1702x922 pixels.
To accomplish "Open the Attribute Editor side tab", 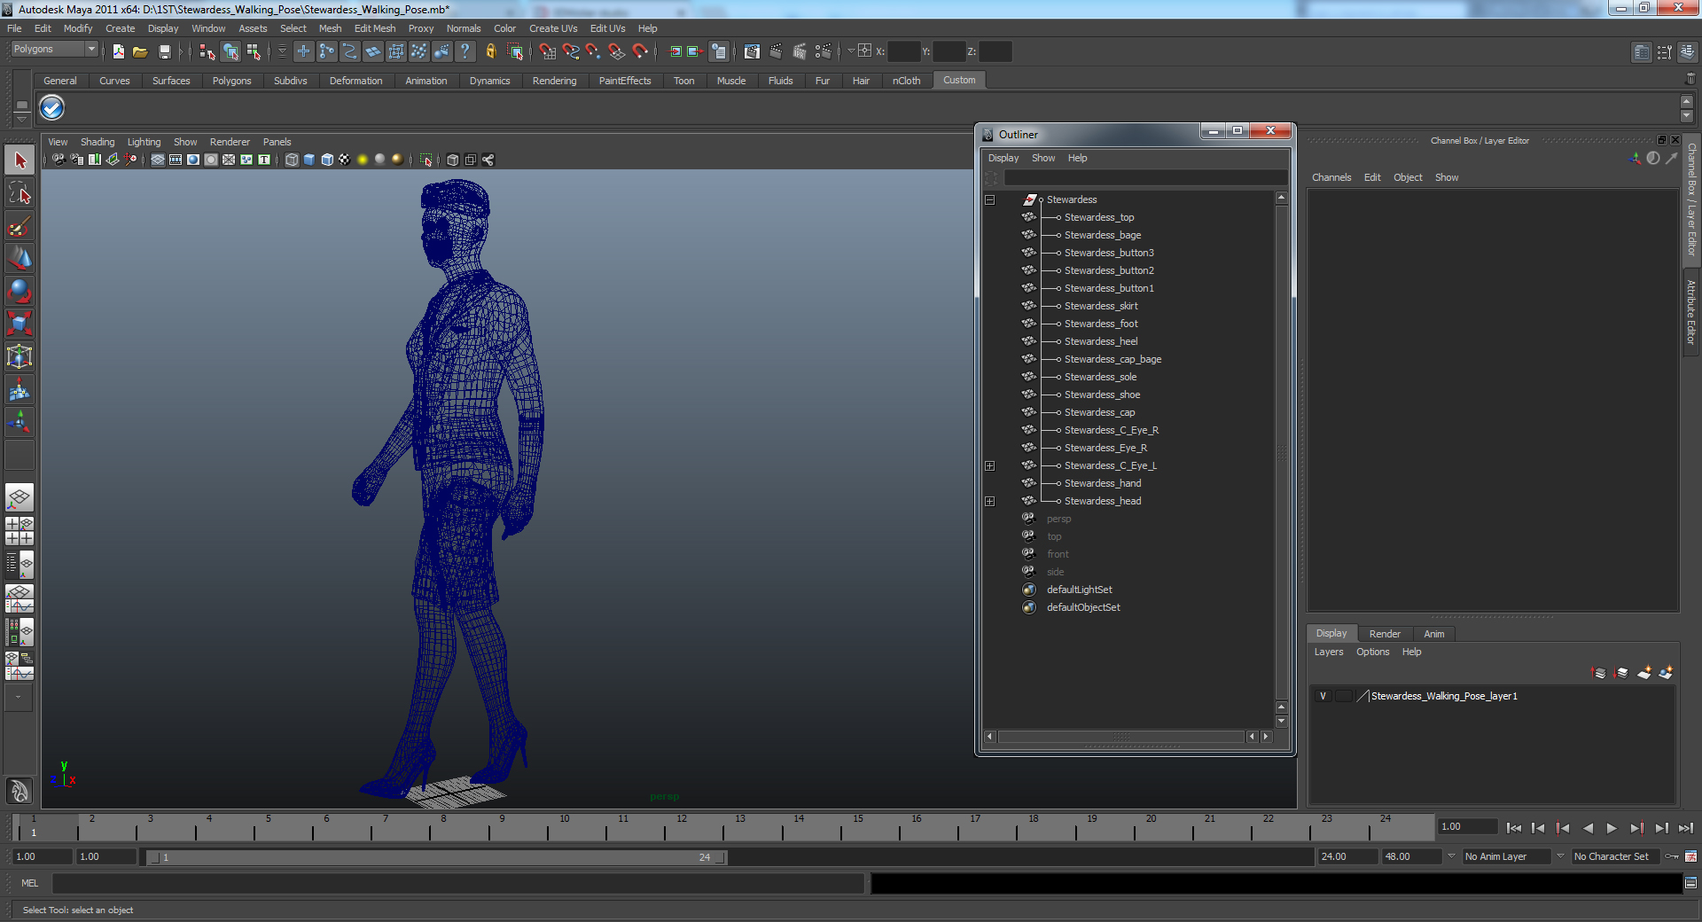I will 1691,312.
